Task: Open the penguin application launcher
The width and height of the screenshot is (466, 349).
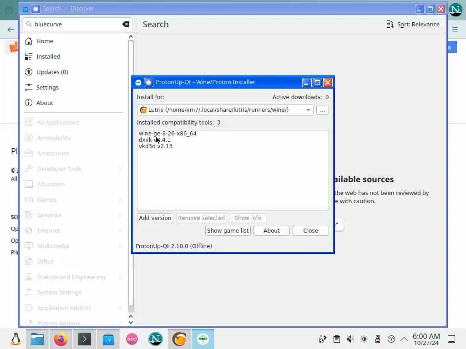Action: pos(15,339)
